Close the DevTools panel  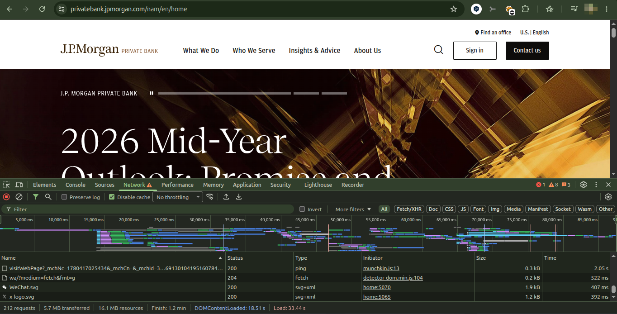point(608,185)
